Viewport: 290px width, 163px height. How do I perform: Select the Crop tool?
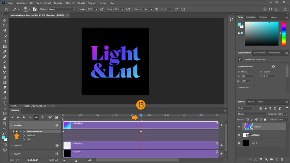(x=5, y=41)
